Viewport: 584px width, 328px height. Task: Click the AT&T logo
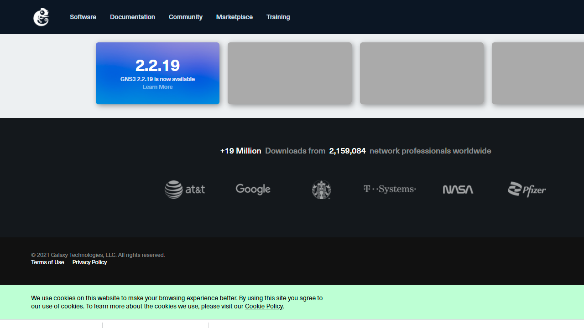[185, 190]
